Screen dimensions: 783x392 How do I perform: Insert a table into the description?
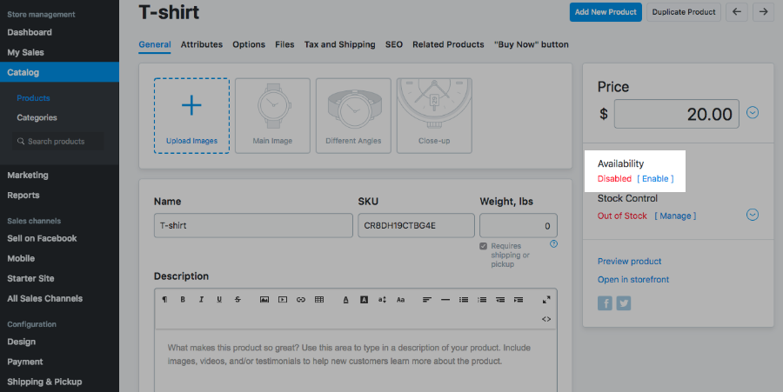click(x=319, y=300)
